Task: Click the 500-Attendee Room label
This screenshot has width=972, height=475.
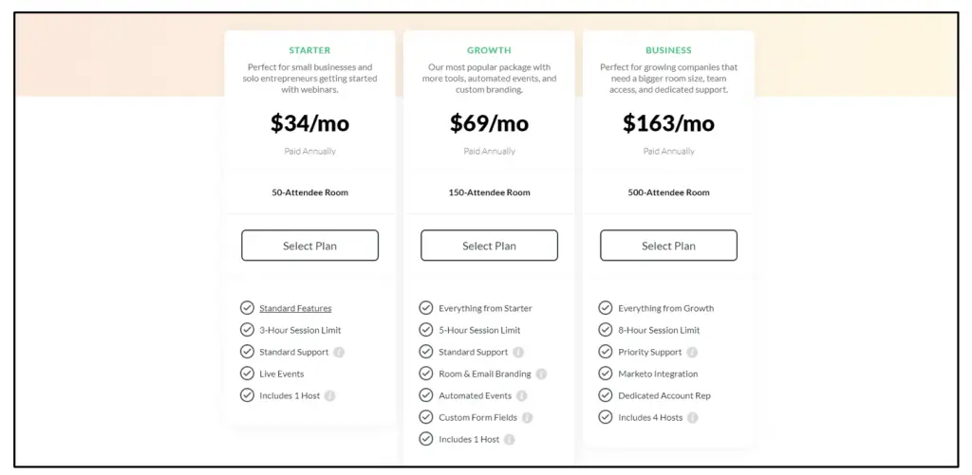Action: click(x=668, y=192)
